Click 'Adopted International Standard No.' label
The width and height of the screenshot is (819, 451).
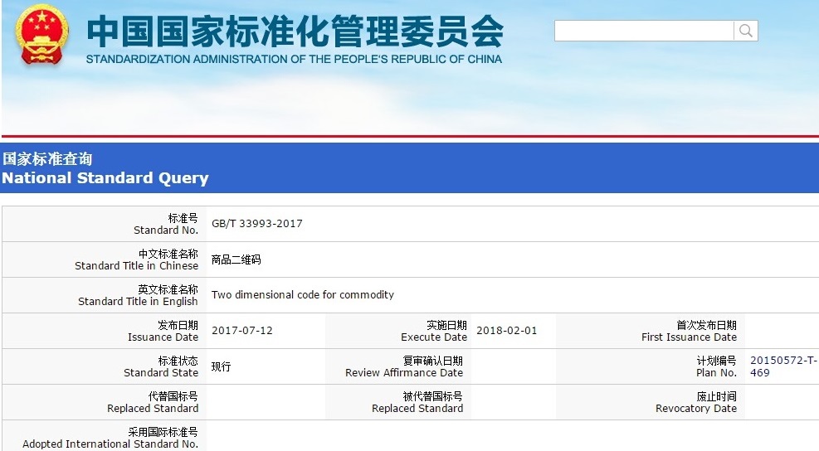(110, 444)
